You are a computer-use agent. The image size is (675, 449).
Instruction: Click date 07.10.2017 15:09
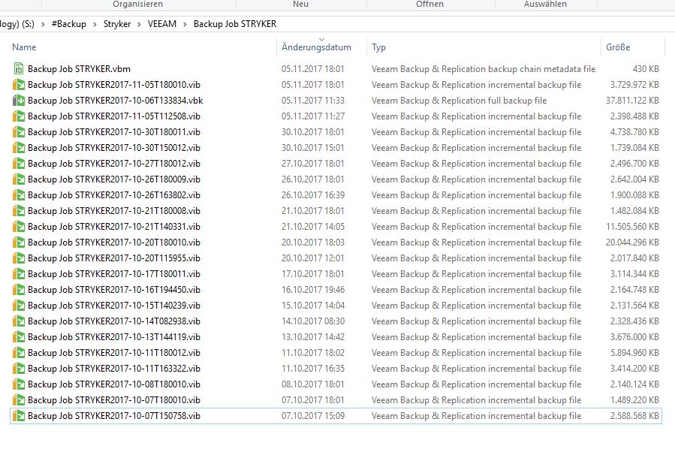click(313, 416)
